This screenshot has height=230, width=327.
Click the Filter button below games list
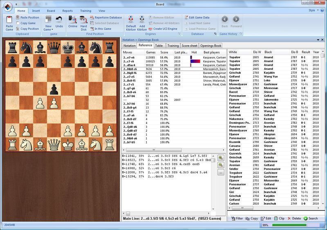237,219
